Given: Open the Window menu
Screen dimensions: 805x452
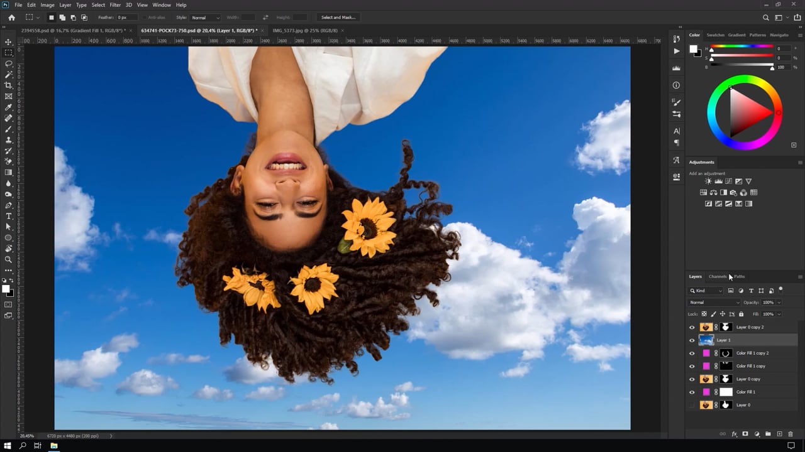Looking at the screenshot, I should [x=162, y=5].
